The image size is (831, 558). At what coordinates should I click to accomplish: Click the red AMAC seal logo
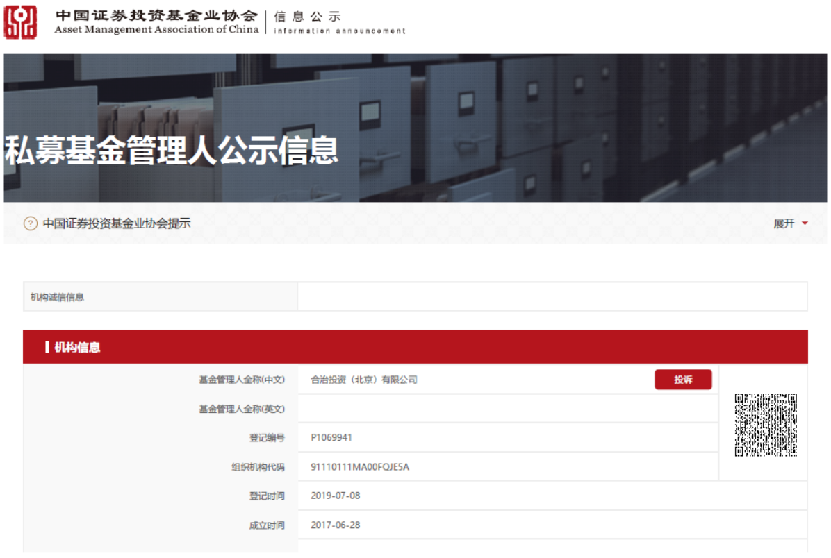pyautogui.click(x=20, y=22)
